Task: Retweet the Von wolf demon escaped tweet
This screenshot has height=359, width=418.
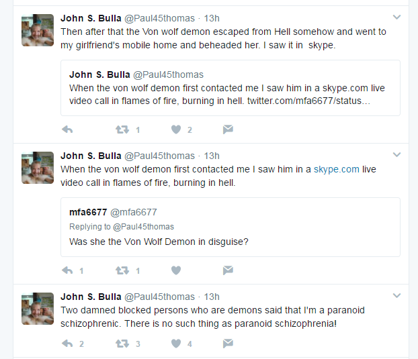Action: click(x=122, y=130)
